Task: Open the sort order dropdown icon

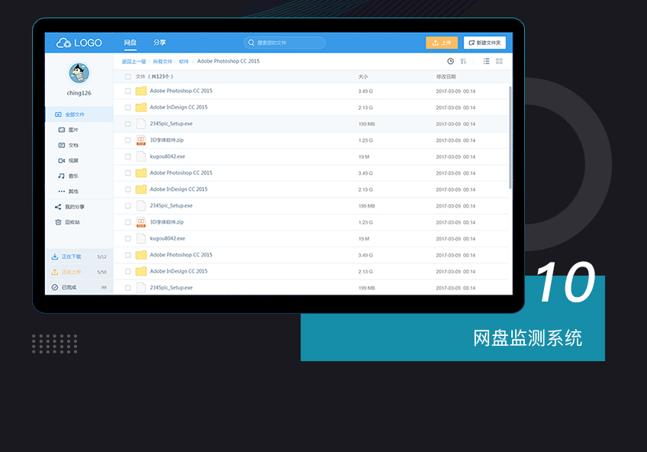Action: pos(463,61)
